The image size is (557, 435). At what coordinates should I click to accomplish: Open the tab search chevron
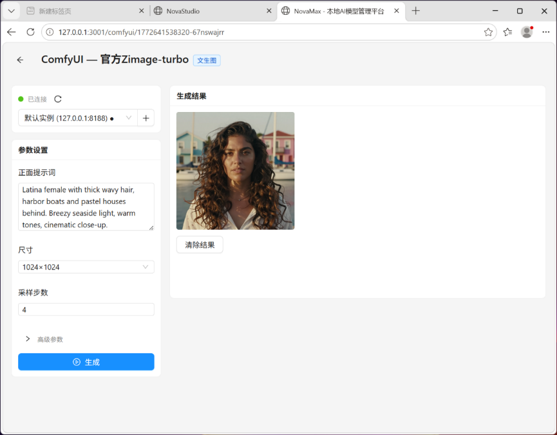point(11,11)
